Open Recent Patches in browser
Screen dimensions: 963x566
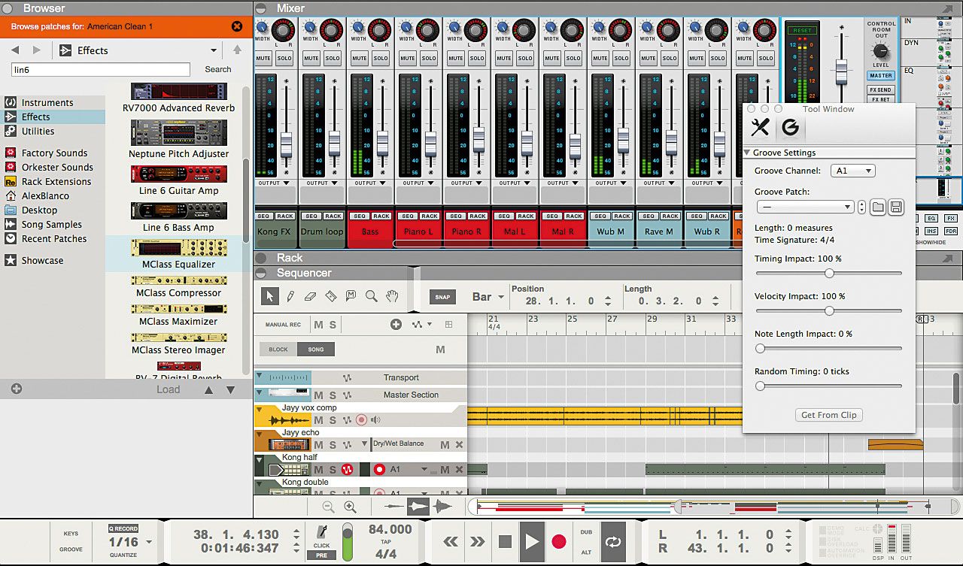pyautogui.click(x=54, y=238)
